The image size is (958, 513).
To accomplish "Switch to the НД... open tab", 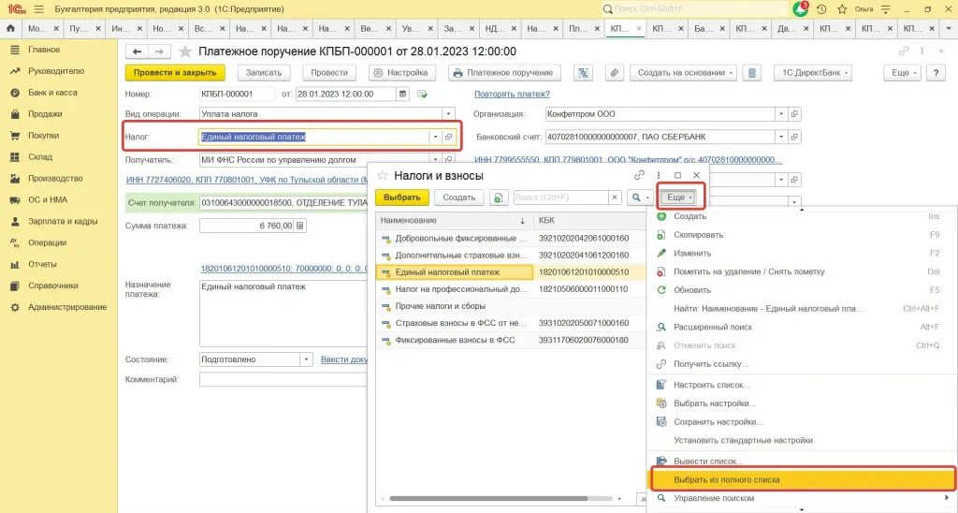I will (x=500, y=28).
